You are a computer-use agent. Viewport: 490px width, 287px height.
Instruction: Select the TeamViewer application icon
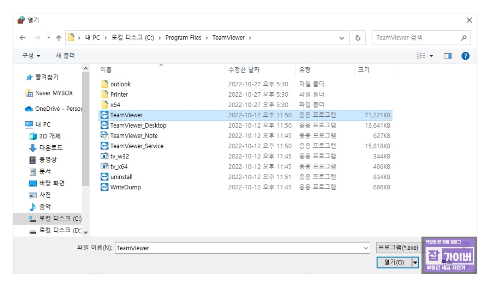pyautogui.click(x=104, y=115)
